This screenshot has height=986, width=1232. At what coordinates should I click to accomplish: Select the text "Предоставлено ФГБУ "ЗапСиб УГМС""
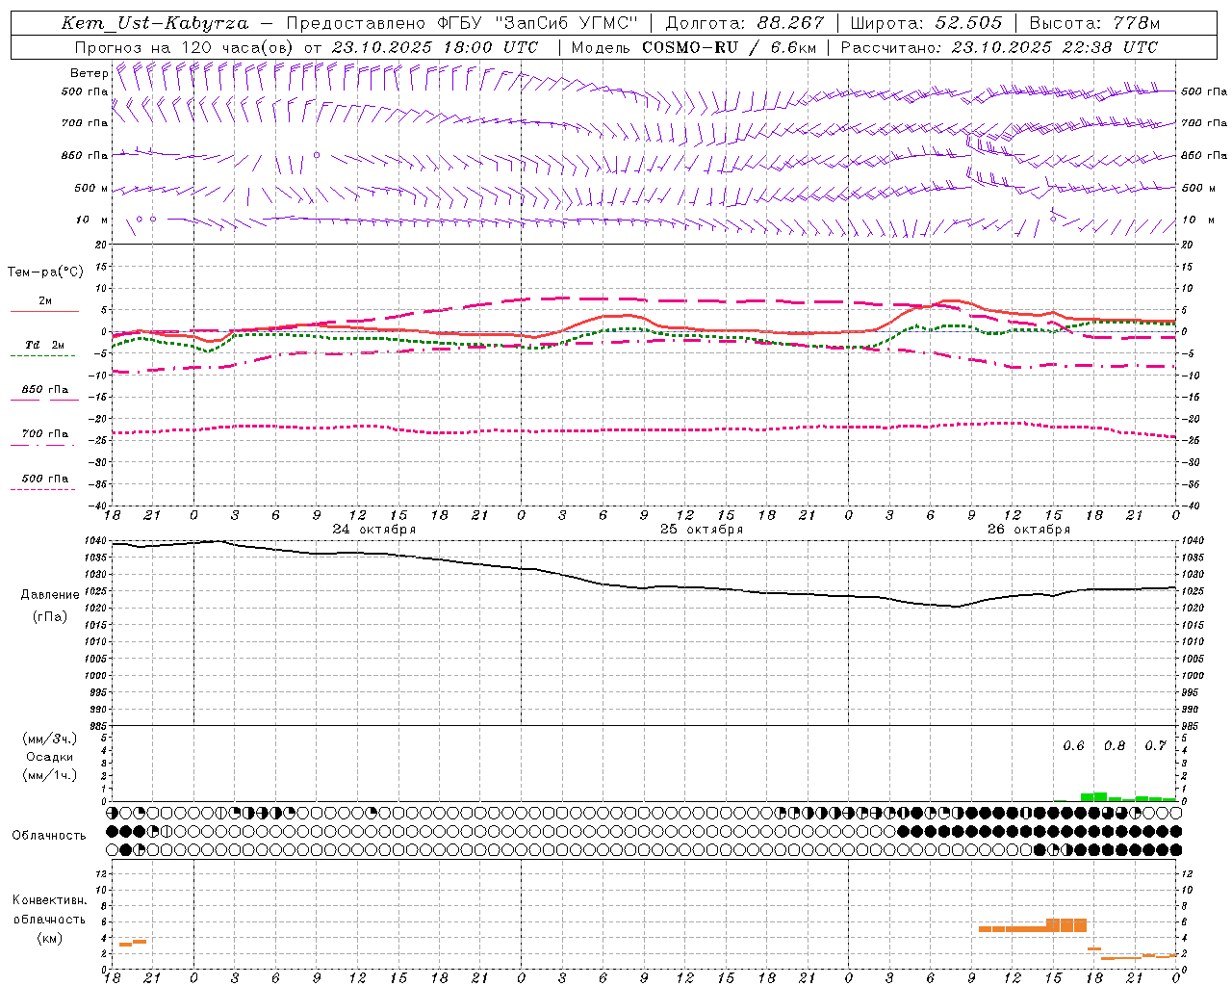(463, 23)
